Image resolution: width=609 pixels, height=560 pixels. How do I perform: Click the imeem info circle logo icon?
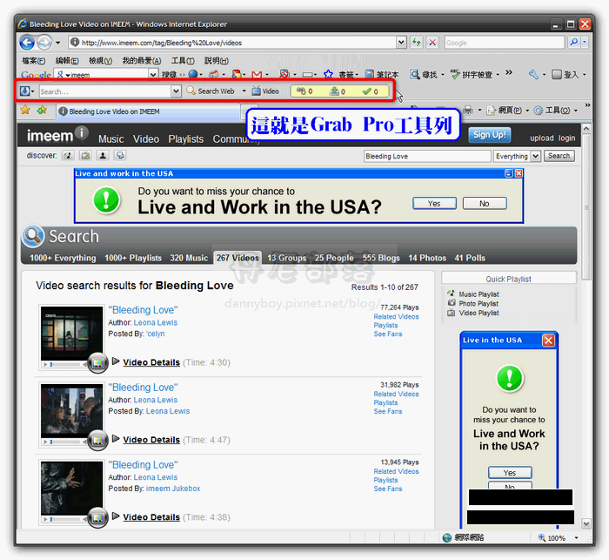[x=82, y=132]
